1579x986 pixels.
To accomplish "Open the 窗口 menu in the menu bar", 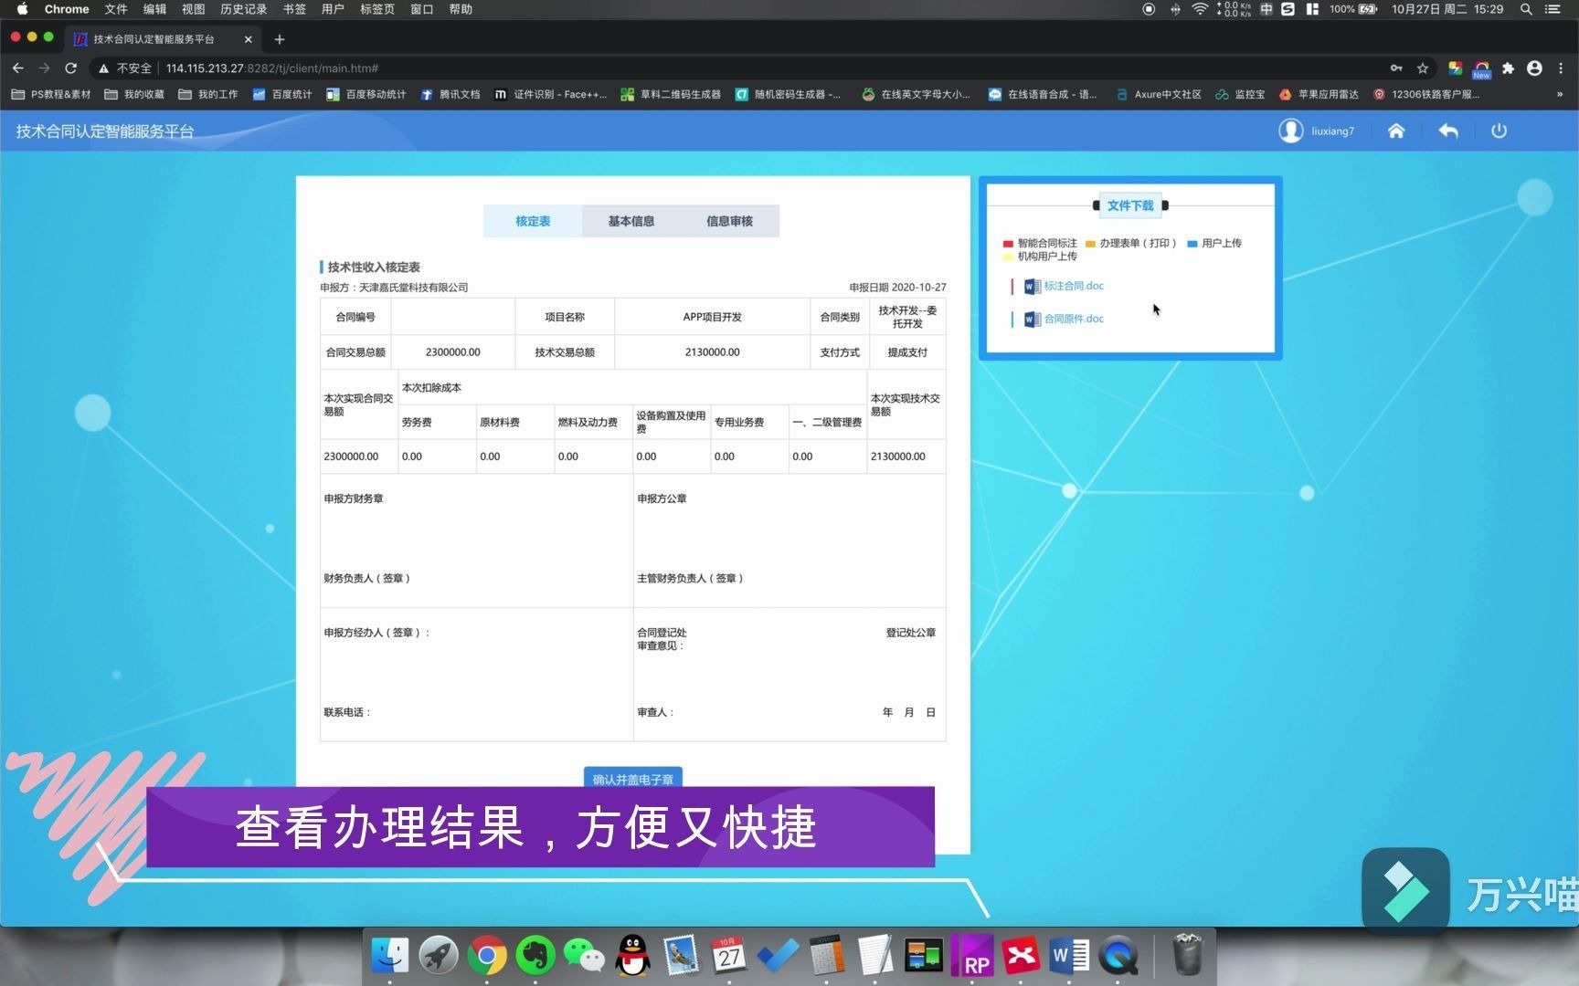I will 421,9.
